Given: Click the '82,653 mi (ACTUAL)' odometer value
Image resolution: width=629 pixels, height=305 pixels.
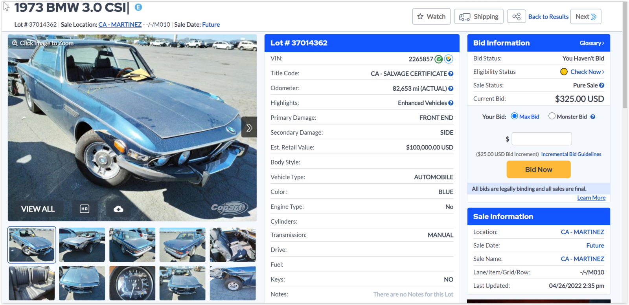Looking at the screenshot, I should [419, 89].
